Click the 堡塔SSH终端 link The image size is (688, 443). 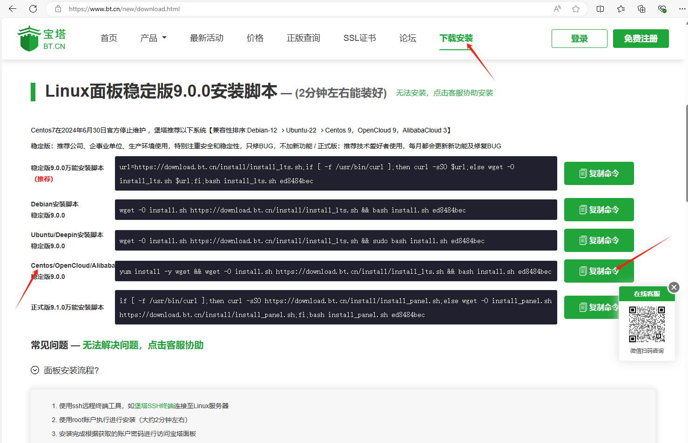coord(154,406)
